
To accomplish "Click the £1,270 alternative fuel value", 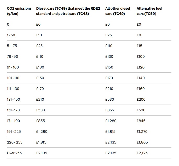I will [x=142, y=132].
